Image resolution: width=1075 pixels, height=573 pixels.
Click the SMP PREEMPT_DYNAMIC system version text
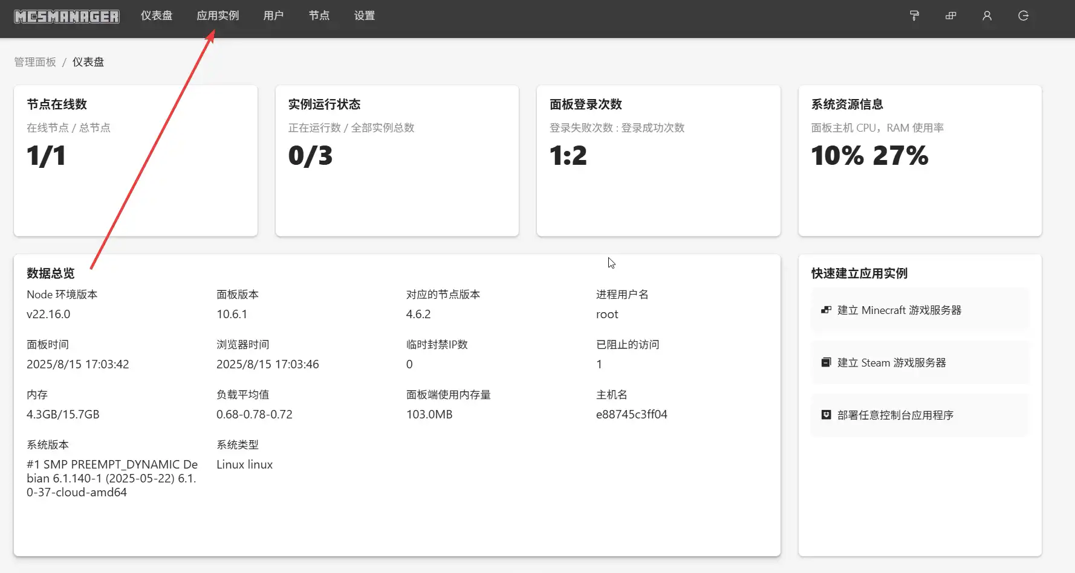pyautogui.click(x=112, y=478)
